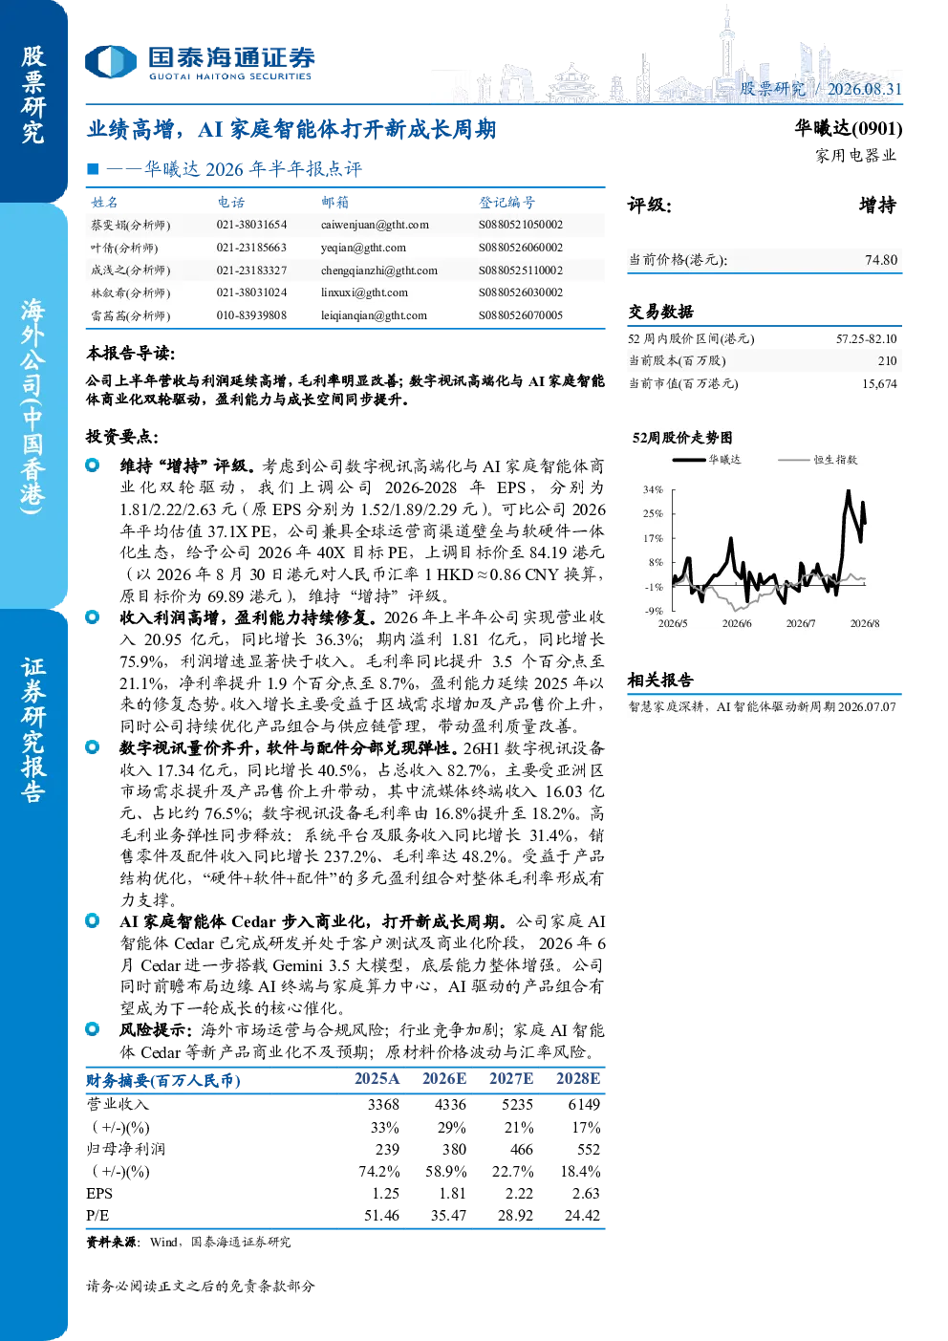The width and height of the screenshot is (948, 1341).
Task: Click the sidebar label 海外公司(中国香港)
Action: (33, 406)
